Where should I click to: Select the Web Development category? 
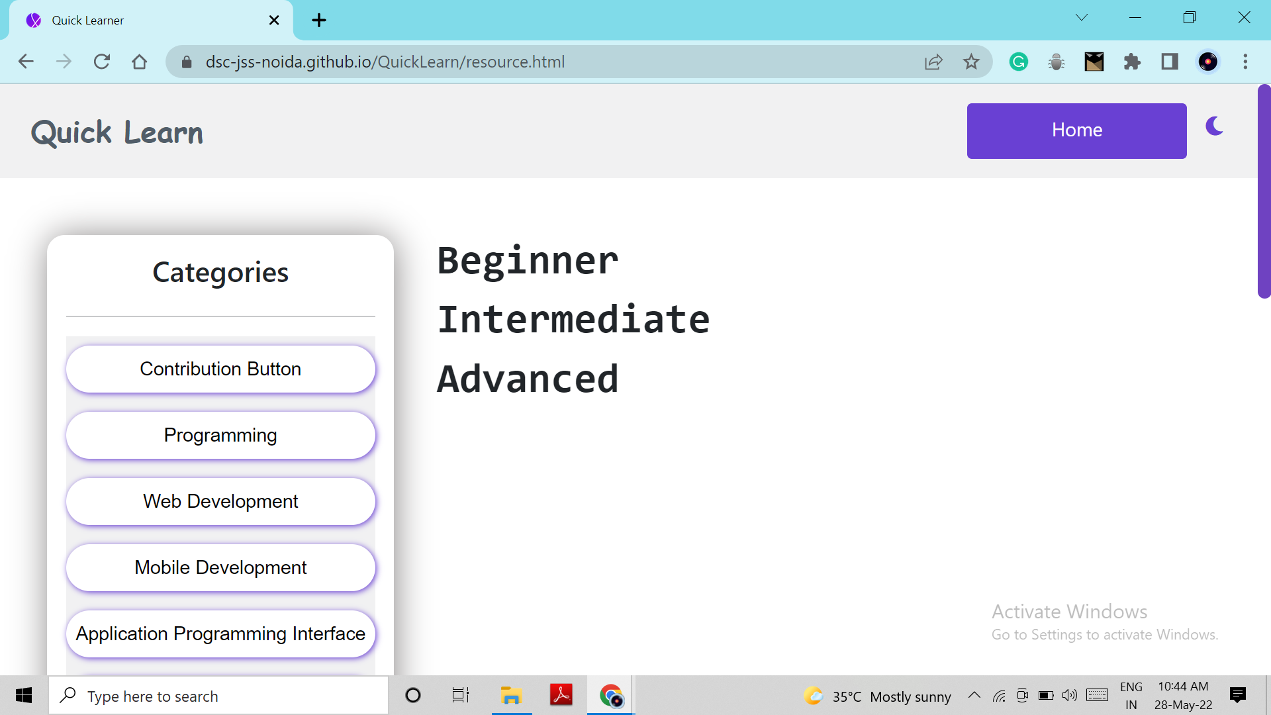click(x=220, y=501)
